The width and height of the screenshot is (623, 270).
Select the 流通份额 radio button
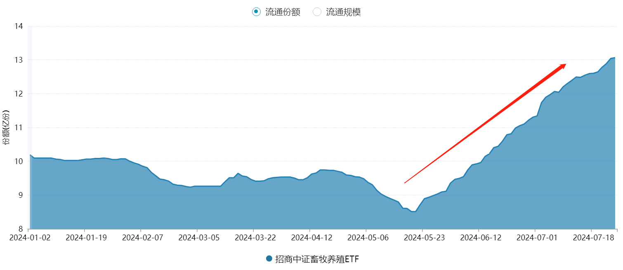[x=256, y=12]
